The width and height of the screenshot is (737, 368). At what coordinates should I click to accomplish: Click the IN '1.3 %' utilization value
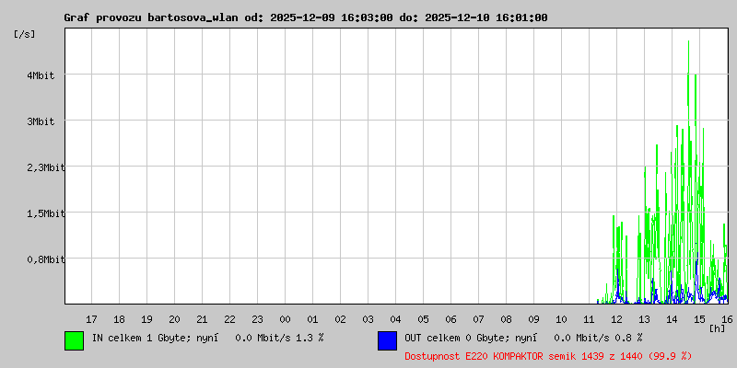pyautogui.click(x=310, y=338)
